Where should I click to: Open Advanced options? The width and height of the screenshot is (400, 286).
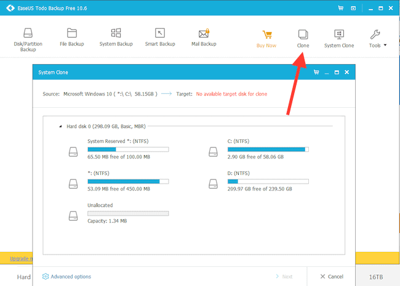66,277
